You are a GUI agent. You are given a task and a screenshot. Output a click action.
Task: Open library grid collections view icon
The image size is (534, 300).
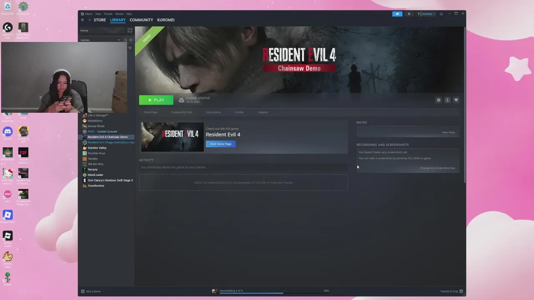[130, 30]
